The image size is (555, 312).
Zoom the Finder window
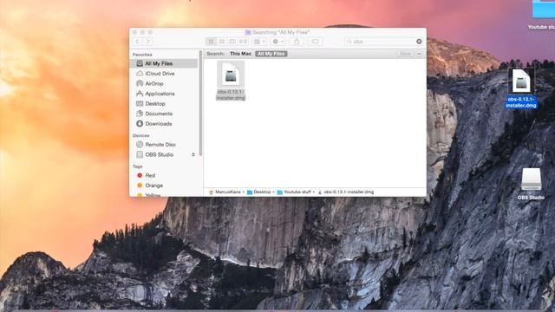click(x=150, y=32)
